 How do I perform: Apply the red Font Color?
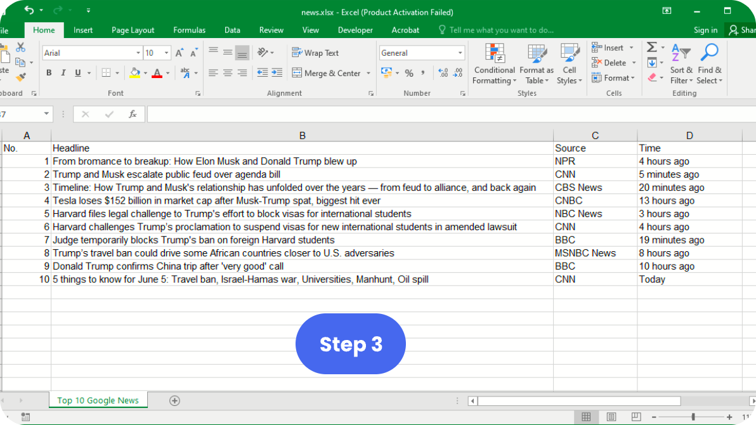(157, 73)
